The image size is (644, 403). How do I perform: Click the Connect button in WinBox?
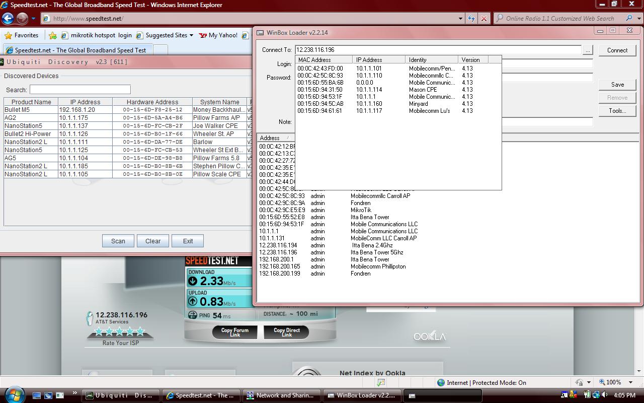(x=617, y=50)
